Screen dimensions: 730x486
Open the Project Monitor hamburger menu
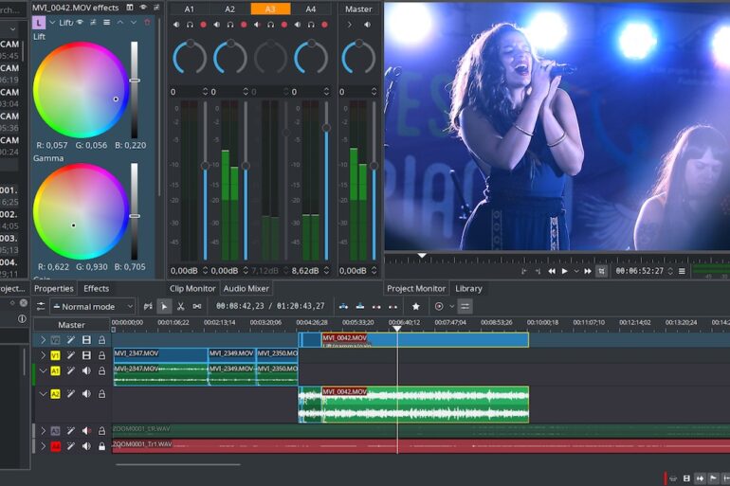[681, 271]
